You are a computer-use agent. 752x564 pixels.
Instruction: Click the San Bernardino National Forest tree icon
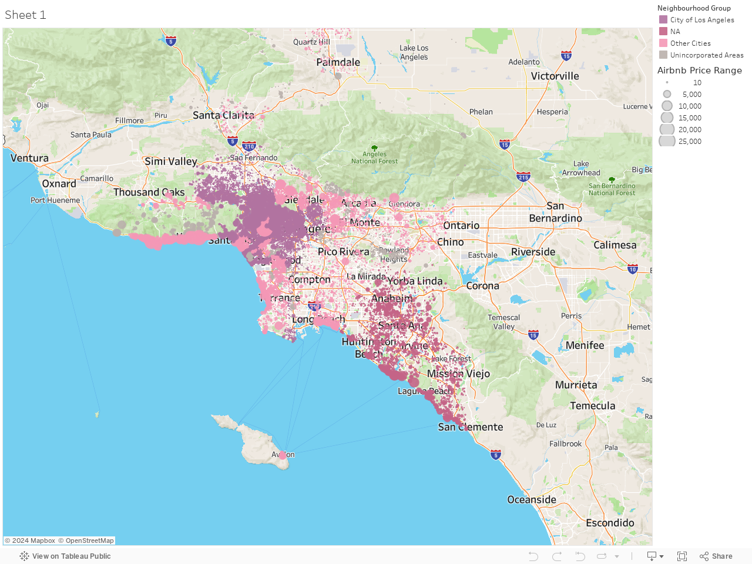pos(612,180)
